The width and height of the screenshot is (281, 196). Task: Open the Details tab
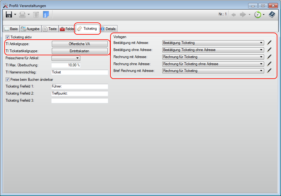[108, 29]
